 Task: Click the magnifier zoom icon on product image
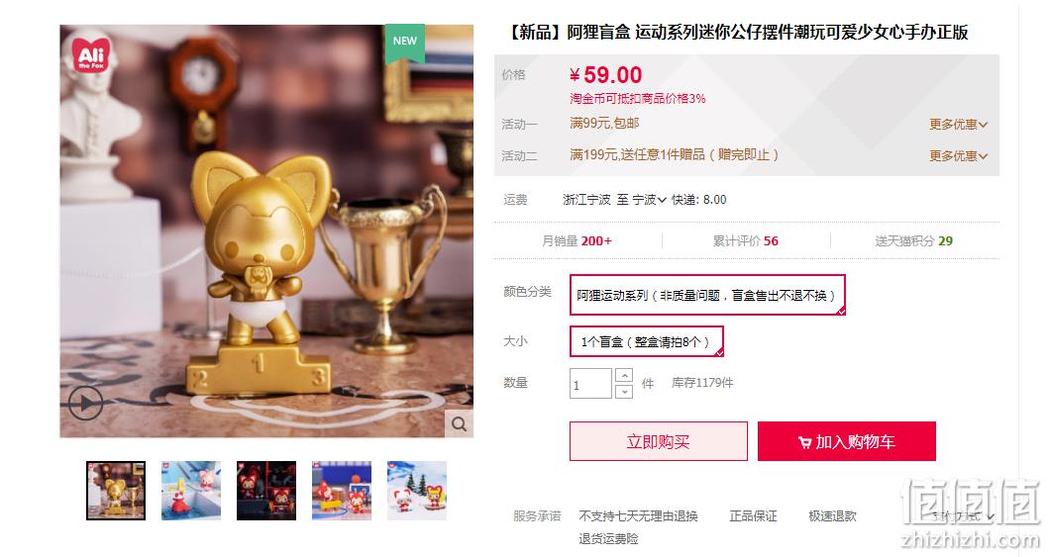tap(459, 423)
